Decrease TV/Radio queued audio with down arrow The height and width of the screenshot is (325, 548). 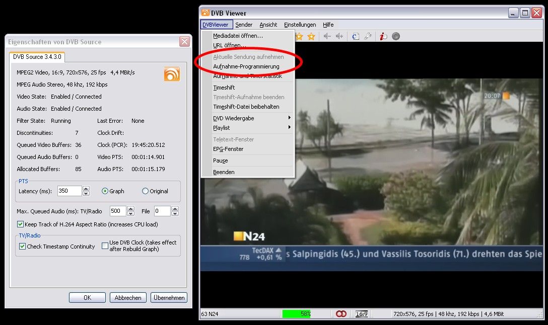click(x=130, y=213)
